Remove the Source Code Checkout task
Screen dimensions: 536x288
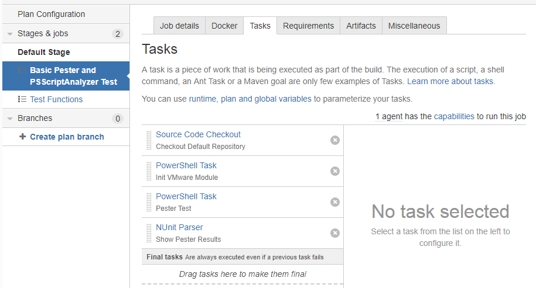[x=335, y=140]
